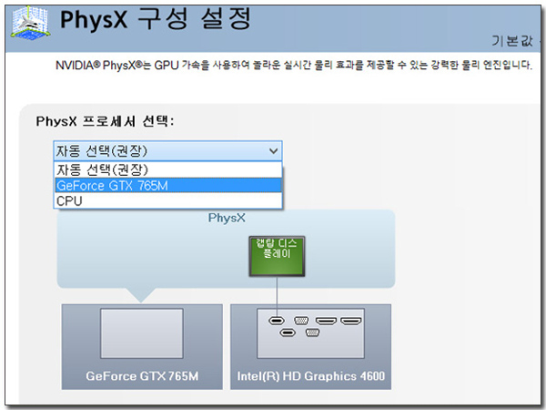Click the GeForce GTX 765M GPU card
The image size is (546, 410).
[142, 346]
